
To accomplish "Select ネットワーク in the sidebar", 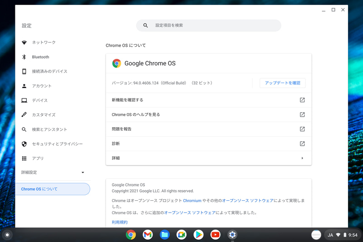I will tap(44, 42).
